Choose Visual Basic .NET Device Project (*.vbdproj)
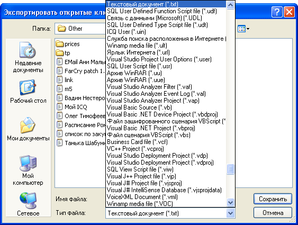 click(166, 114)
